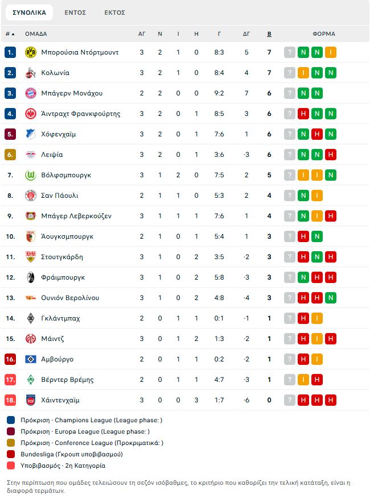Select the ΣΥΝΟΛΙΚΑ tab

coord(30,13)
